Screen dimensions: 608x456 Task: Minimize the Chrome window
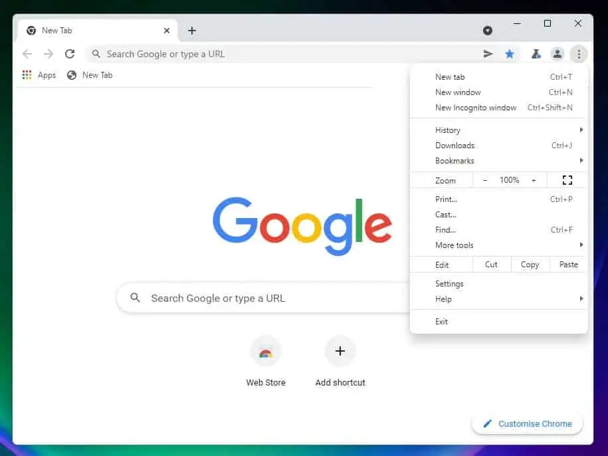tap(517, 24)
